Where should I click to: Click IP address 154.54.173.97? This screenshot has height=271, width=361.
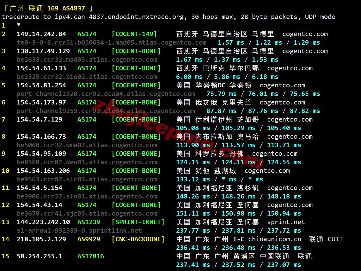pos(41,102)
